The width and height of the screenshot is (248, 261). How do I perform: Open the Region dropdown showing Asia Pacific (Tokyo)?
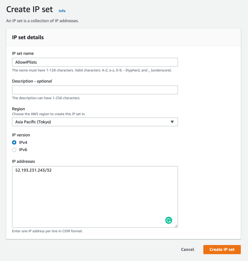(x=95, y=122)
